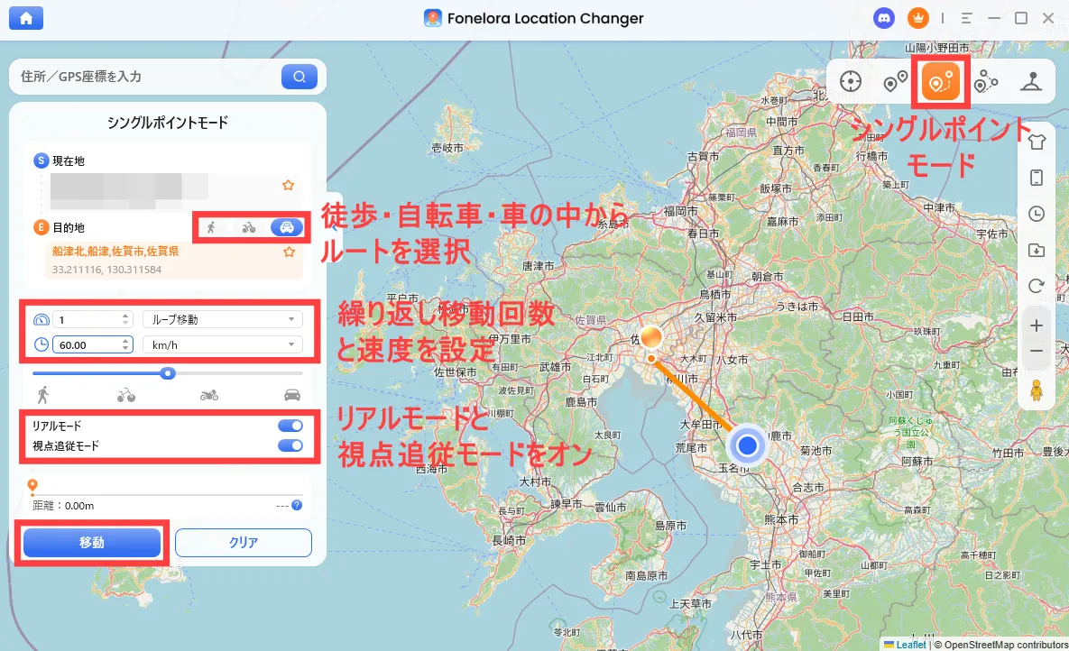
Task: Open the history clock icon in sidebar
Action: [x=1037, y=214]
